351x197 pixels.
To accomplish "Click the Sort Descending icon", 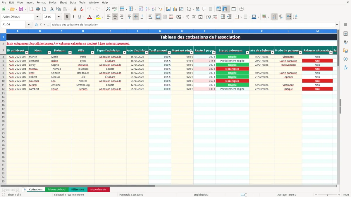I will (154, 9).
